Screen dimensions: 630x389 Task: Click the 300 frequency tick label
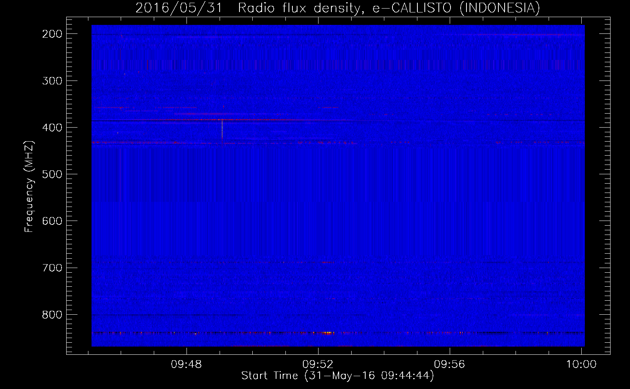pos(52,81)
